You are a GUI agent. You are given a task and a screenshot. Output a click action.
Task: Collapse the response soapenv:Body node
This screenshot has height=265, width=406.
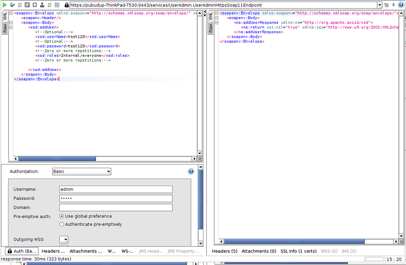217,18
